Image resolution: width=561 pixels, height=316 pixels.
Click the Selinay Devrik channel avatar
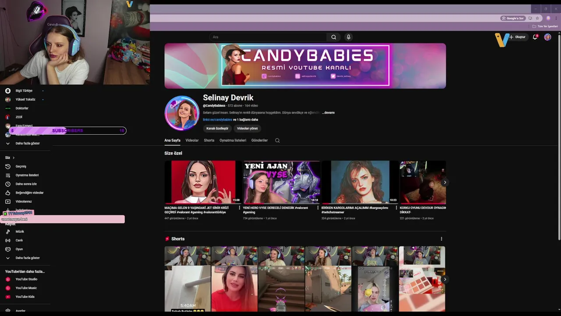click(182, 113)
